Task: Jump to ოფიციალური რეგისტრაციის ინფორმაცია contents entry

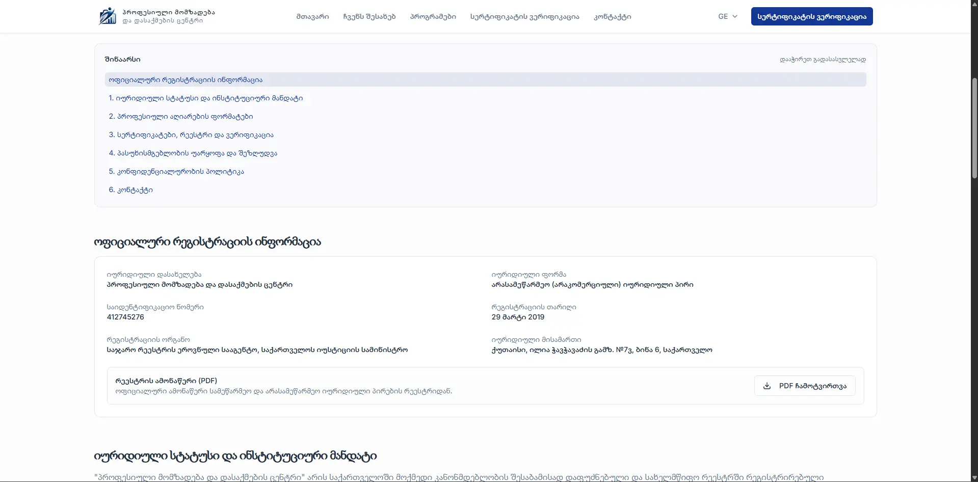Action: 485,79
